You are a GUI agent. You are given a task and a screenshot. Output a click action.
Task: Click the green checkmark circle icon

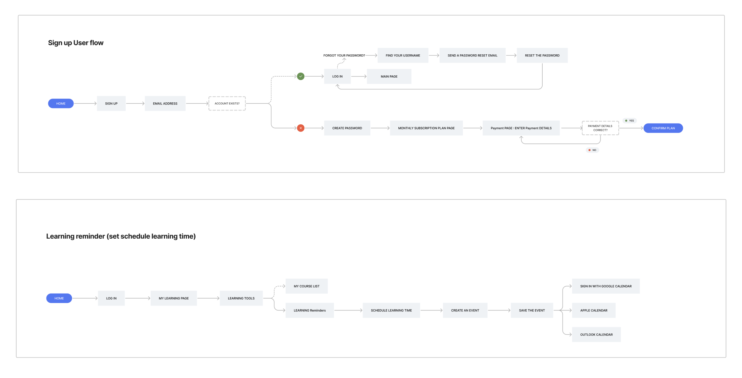point(301,76)
